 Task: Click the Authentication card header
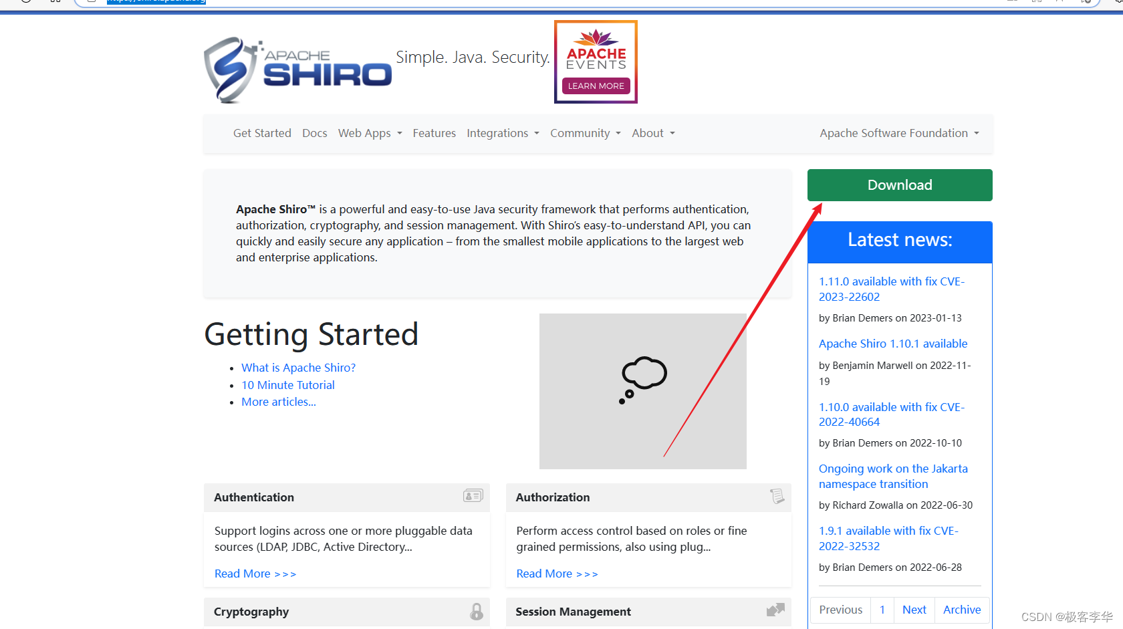(x=347, y=497)
